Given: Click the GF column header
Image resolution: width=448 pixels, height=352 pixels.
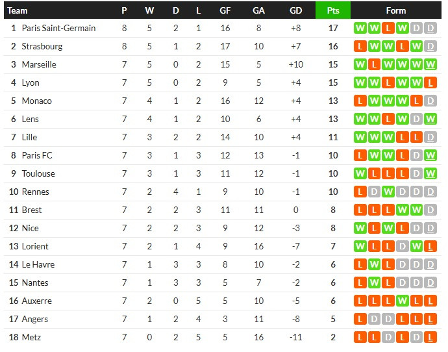Looking at the screenshot, I should pyautogui.click(x=225, y=10).
